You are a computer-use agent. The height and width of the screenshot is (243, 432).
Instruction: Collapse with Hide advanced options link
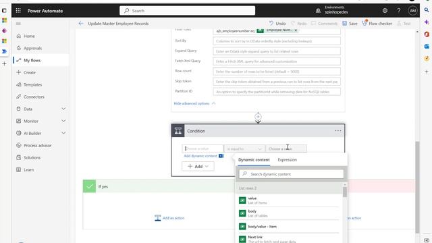(194, 103)
